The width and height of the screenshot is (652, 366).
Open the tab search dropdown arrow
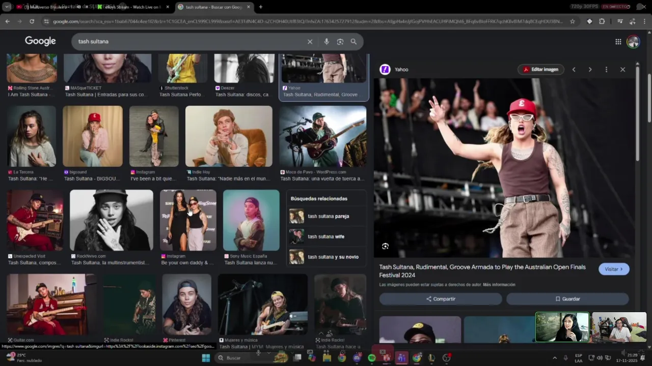pyautogui.click(x=7, y=7)
